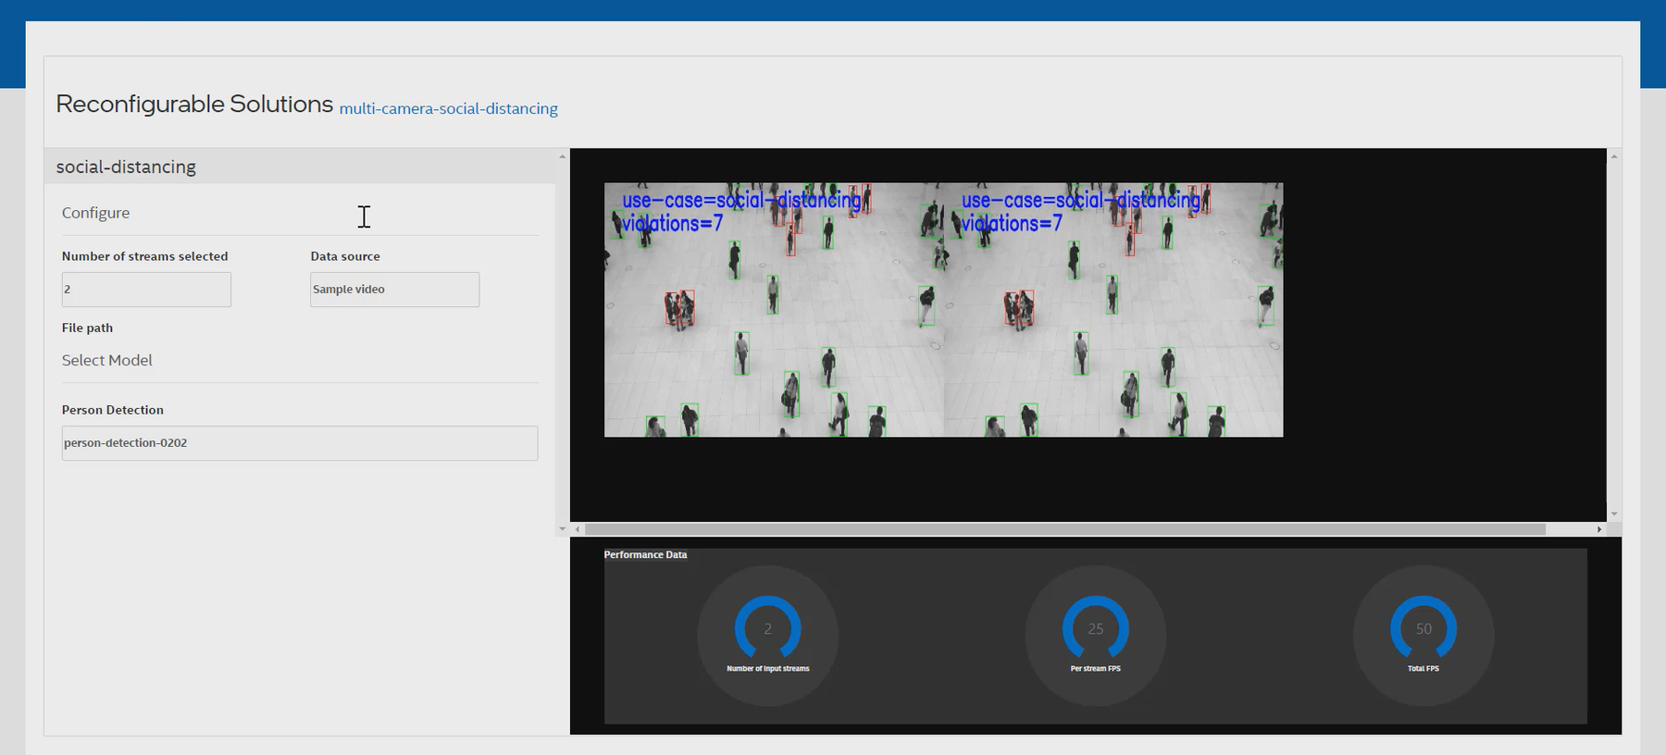Click the left camera stream video
The width and height of the screenshot is (1666, 755).
pos(774,310)
